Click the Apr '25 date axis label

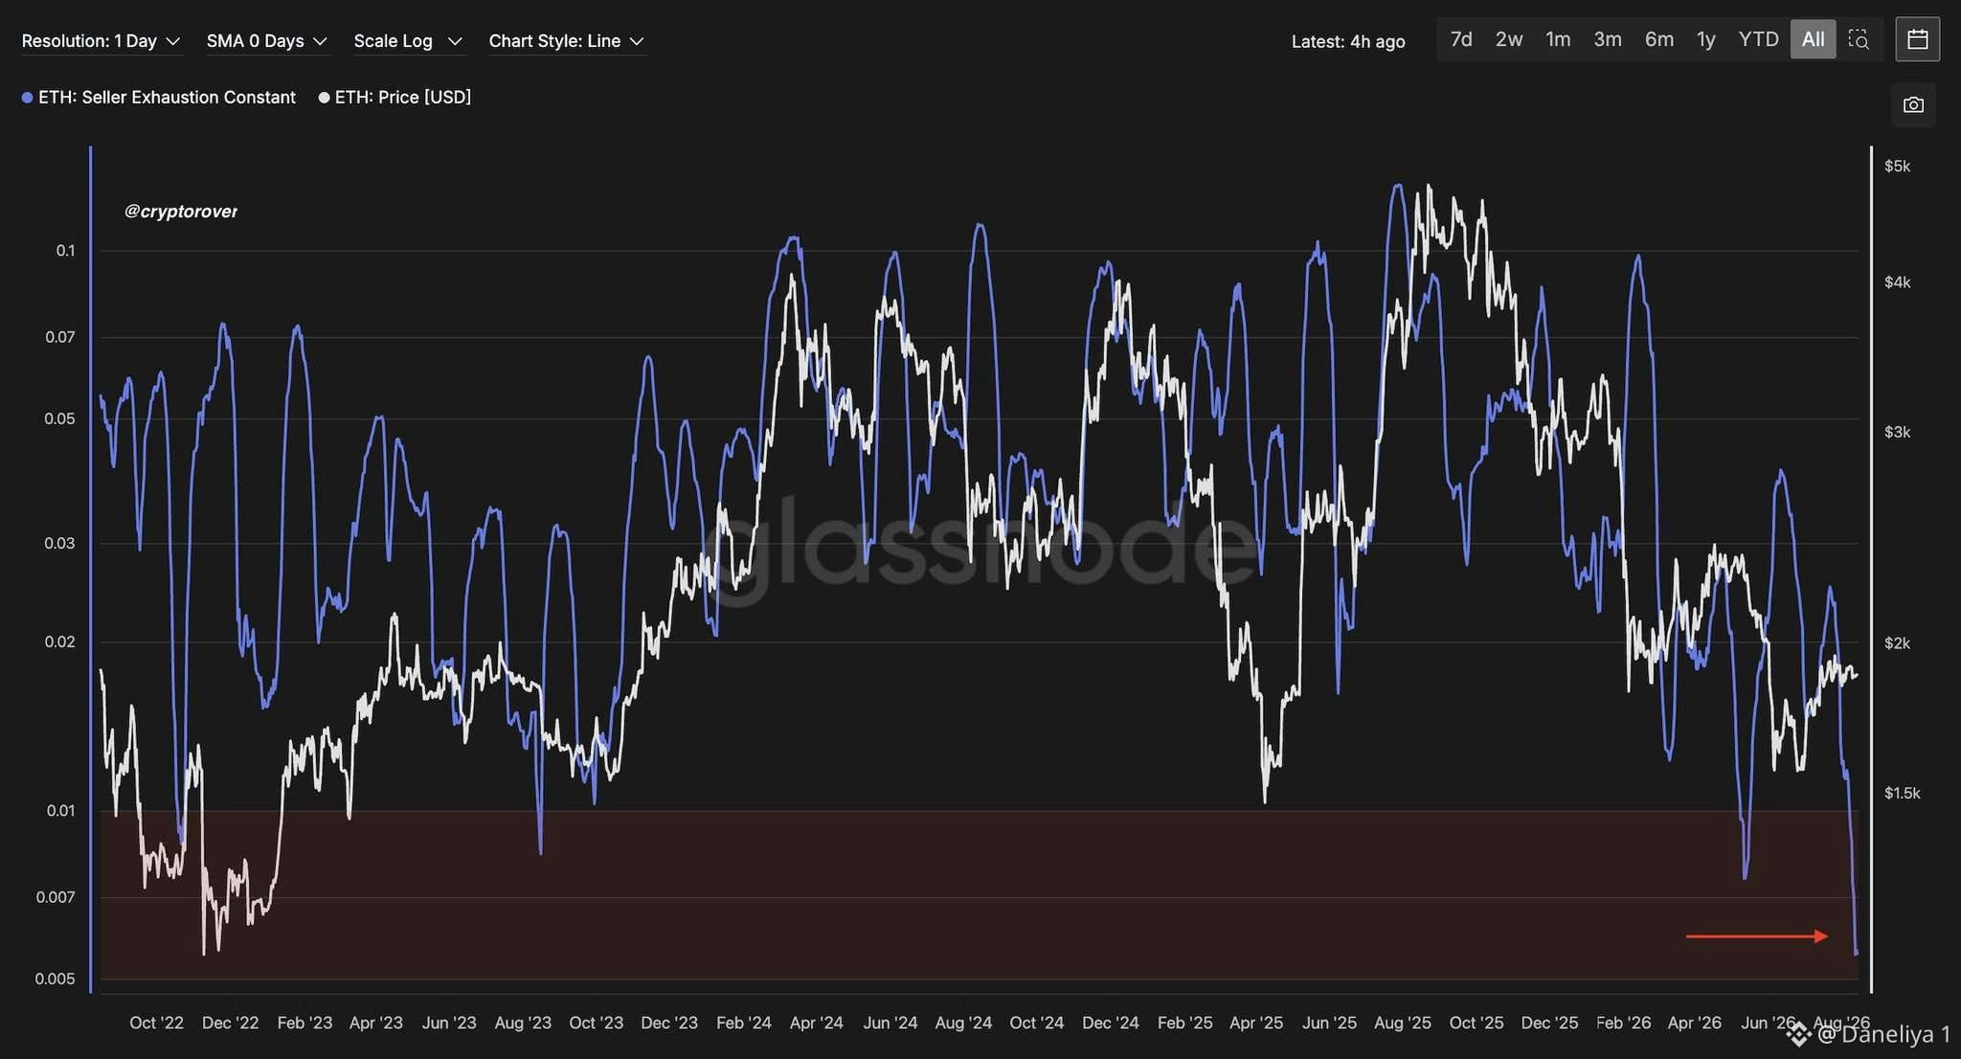[1256, 1023]
